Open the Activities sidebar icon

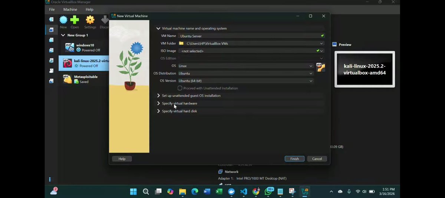pyautogui.click(x=52, y=81)
